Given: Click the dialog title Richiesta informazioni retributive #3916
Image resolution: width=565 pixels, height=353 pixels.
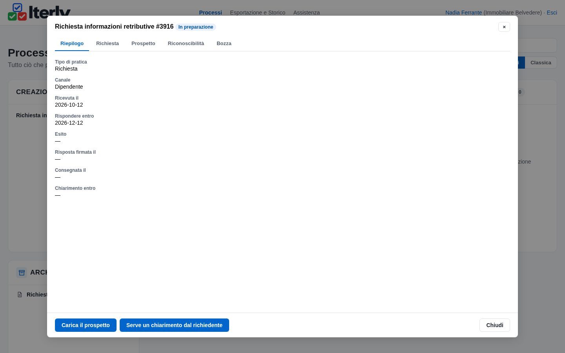Looking at the screenshot, I should pyautogui.click(x=114, y=26).
